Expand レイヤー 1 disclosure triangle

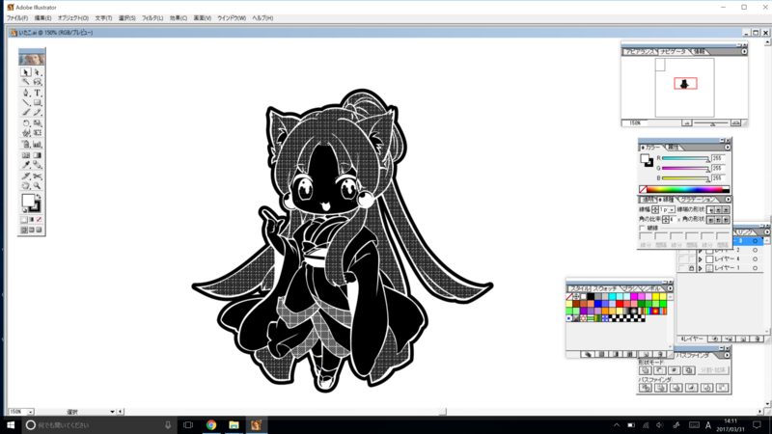(x=701, y=268)
